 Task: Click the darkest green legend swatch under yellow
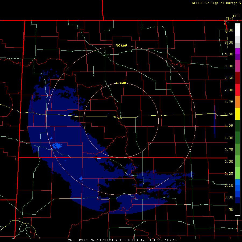(x=237, y=126)
